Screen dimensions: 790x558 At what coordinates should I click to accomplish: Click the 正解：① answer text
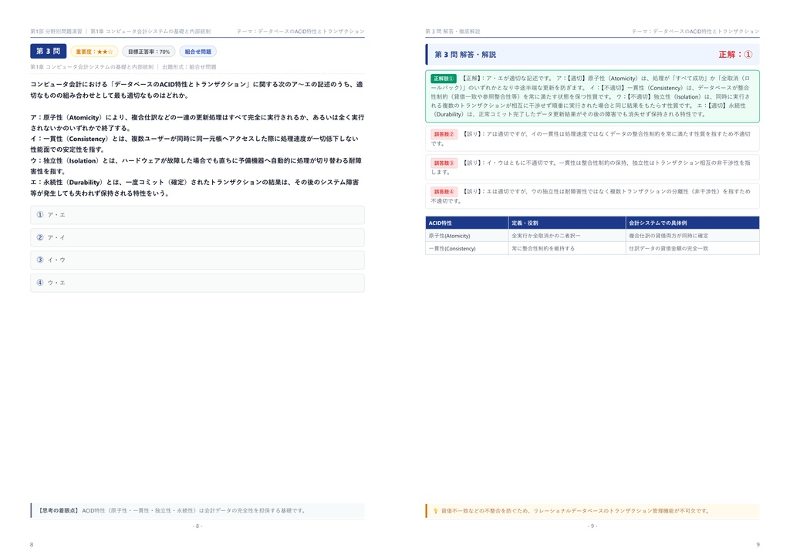(x=735, y=55)
